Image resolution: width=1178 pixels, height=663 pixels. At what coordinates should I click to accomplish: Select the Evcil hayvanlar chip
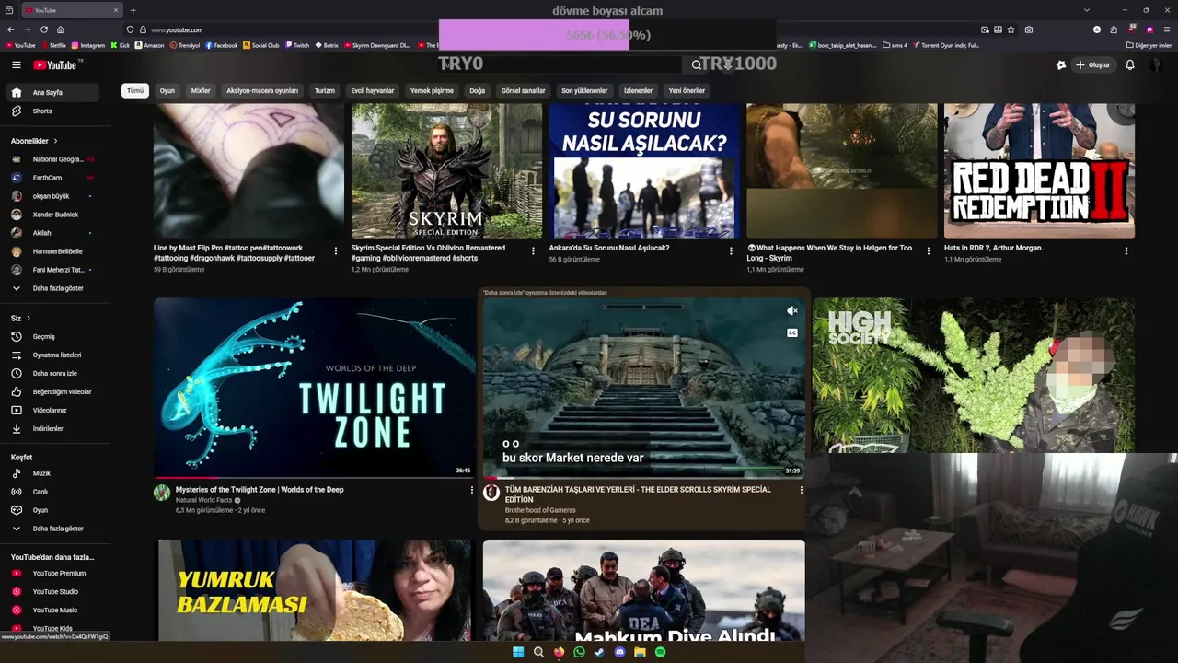tap(372, 90)
